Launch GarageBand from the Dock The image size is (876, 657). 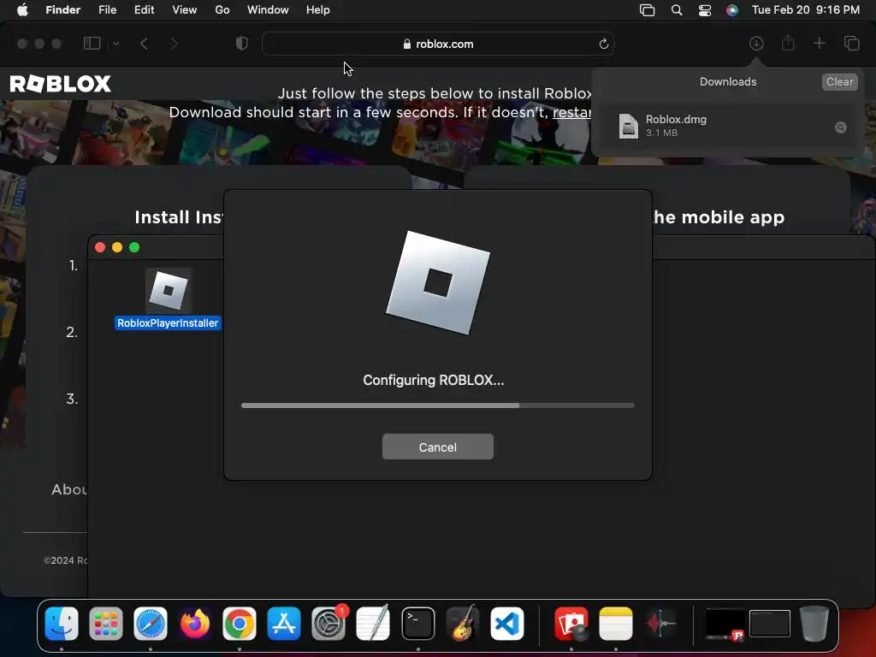[x=463, y=624]
